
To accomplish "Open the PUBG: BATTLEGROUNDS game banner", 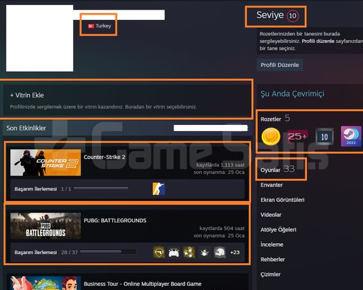I will point(46,226).
